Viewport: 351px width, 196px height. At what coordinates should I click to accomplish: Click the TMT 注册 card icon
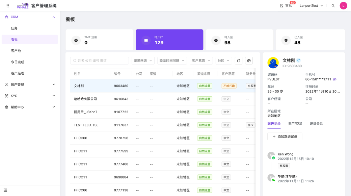point(76,40)
